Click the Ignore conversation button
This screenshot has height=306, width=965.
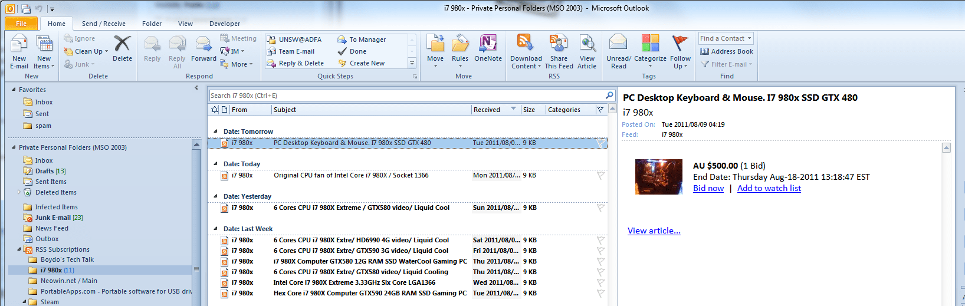[80, 38]
